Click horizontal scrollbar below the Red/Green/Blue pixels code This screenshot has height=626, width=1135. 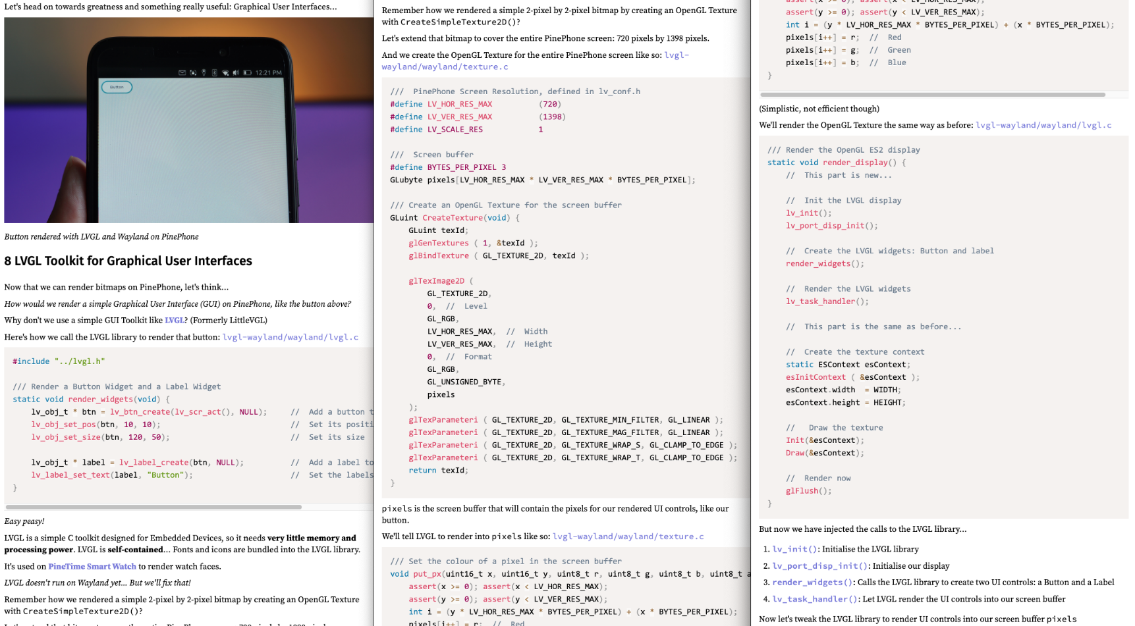[932, 95]
